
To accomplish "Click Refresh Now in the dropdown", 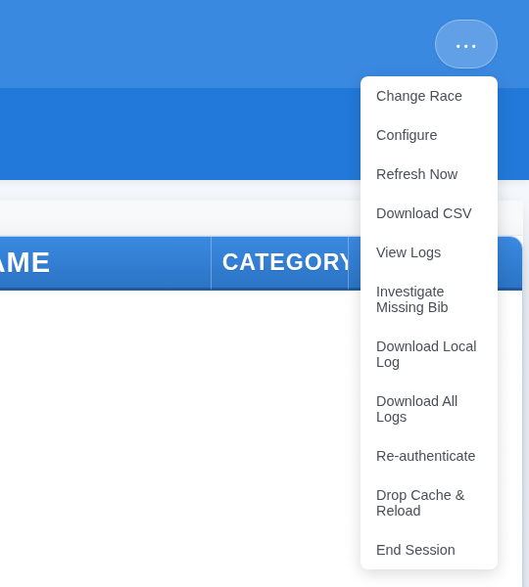I will (x=429, y=174).
